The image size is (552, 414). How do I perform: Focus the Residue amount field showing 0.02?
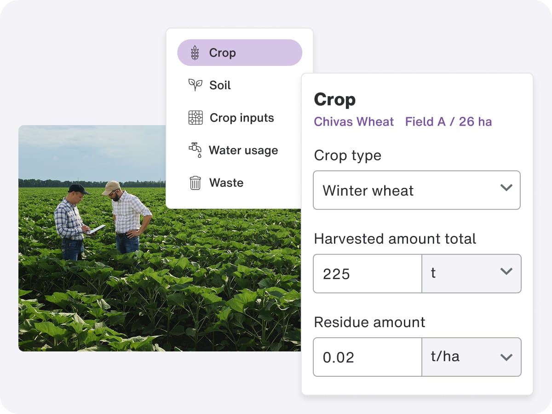click(x=368, y=357)
